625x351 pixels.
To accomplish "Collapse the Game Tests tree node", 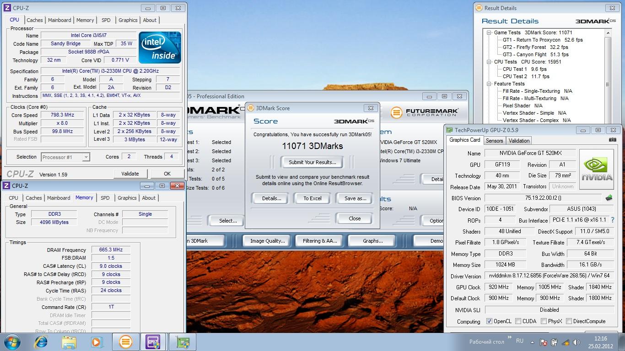I will coord(489,32).
